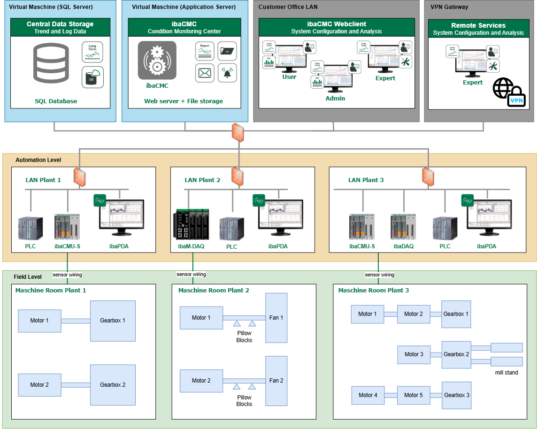Click the firewall icon of LAN Plant 3
This screenshot has height=429, width=537.
click(428, 176)
